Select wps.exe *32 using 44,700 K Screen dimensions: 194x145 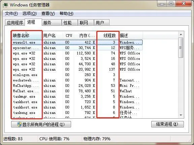pyautogui.click(x=77, y=64)
